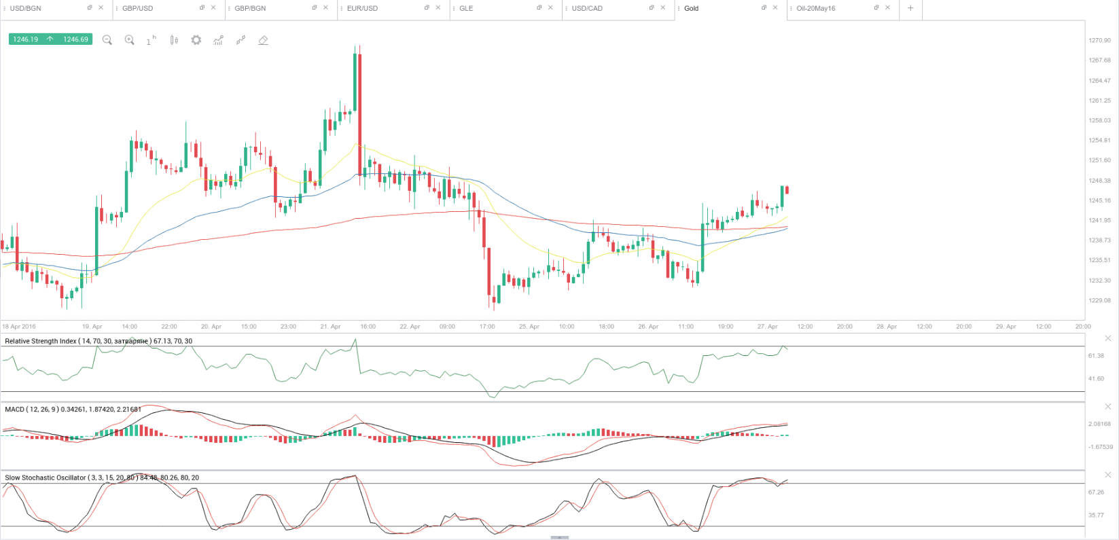Image resolution: width=1119 pixels, height=540 pixels.
Task: Click the green 1246.19 / 1246.69 price button
Action: coord(50,39)
